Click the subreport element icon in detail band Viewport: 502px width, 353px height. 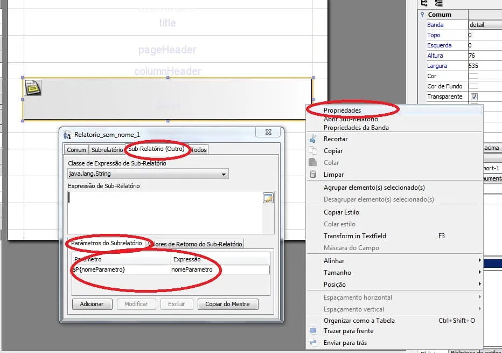(33, 87)
